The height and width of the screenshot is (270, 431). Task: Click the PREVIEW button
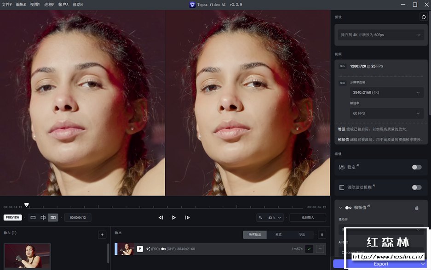point(12,218)
